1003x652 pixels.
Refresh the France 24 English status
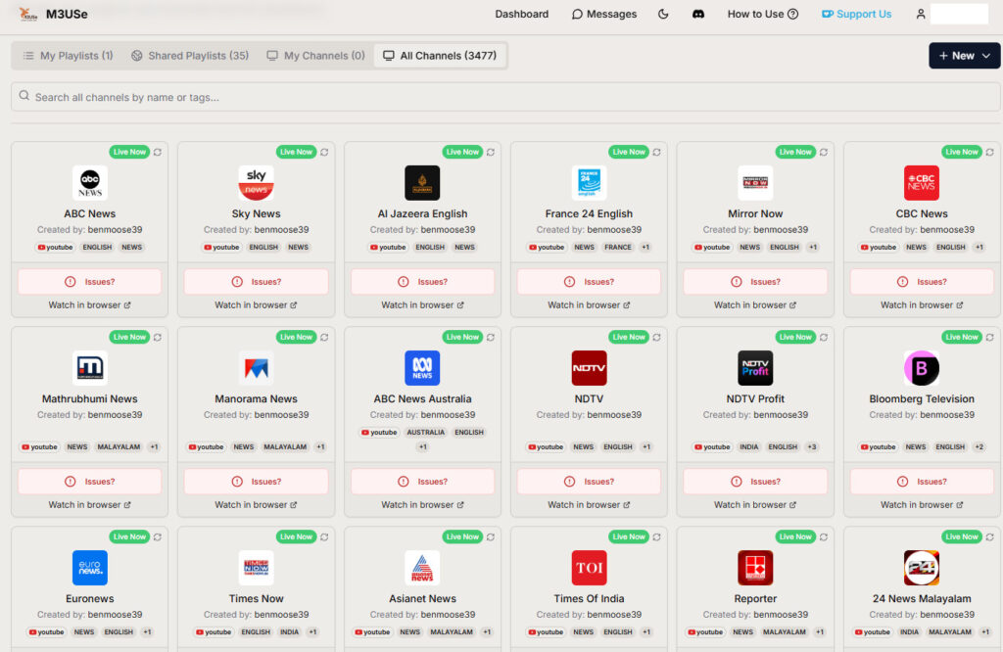(x=657, y=152)
